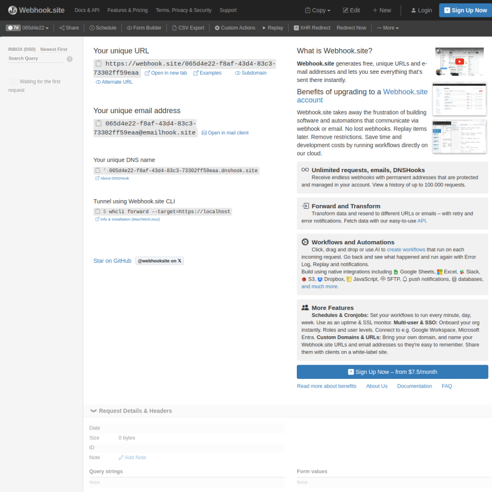
Task: Click the Webhook.site account link
Action: 362,96
